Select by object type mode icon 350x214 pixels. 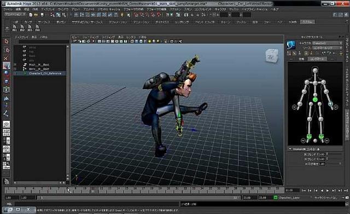[58, 15]
